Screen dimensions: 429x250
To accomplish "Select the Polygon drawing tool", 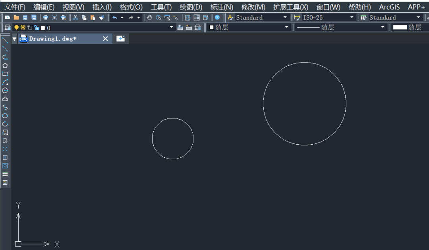I will tap(5, 65).
